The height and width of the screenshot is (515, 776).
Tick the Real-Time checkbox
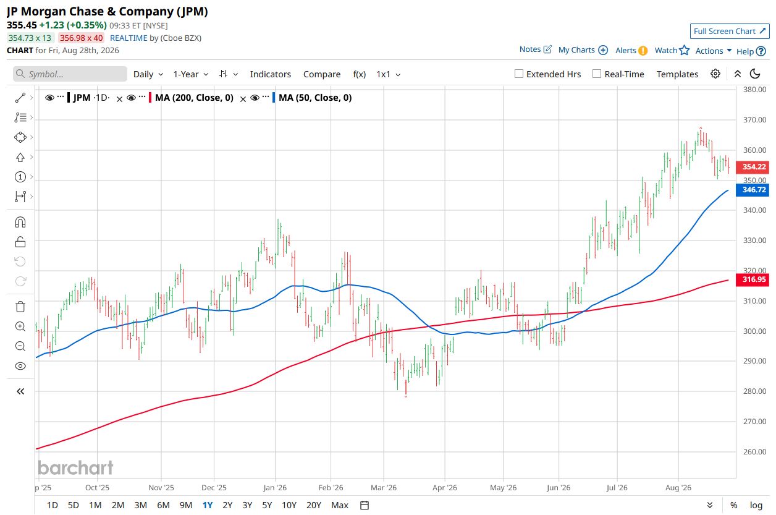(597, 74)
